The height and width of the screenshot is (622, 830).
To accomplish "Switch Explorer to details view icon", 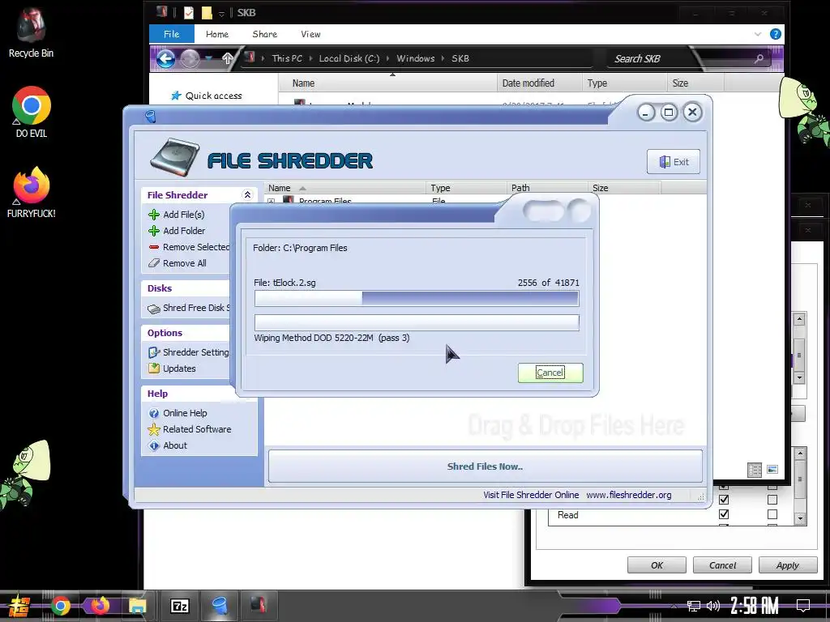I will pyautogui.click(x=755, y=470).
